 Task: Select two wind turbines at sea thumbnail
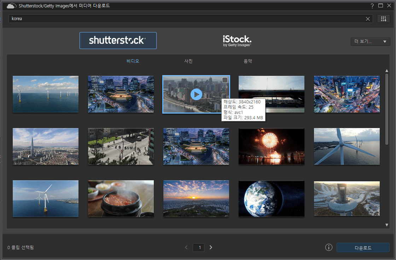pos(46,199)
